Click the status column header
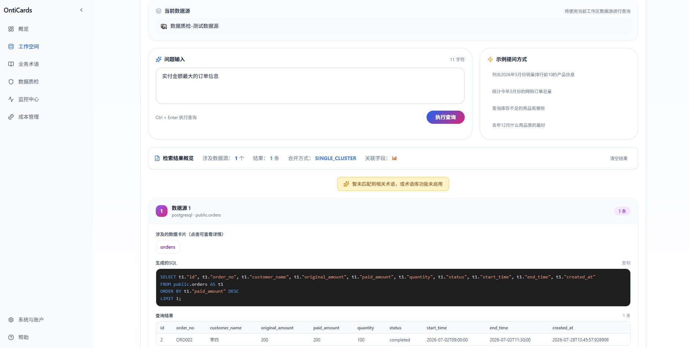 pos(395,328)
